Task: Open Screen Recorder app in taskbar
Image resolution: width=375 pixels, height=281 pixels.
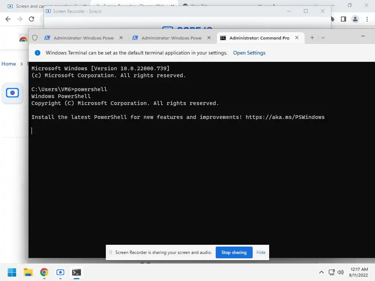Action: 60,272
